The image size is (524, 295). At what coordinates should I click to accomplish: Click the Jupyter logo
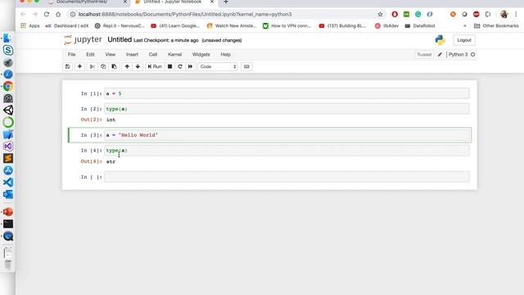point(83,40)
